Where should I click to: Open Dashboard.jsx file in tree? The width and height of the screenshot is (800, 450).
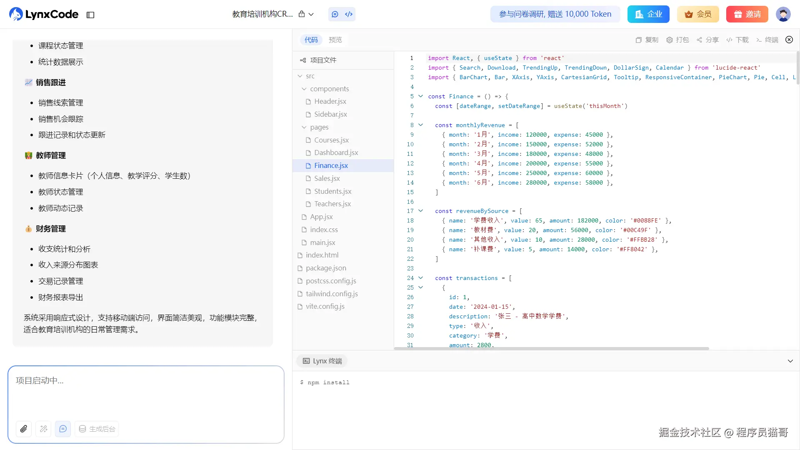(336, 153)
